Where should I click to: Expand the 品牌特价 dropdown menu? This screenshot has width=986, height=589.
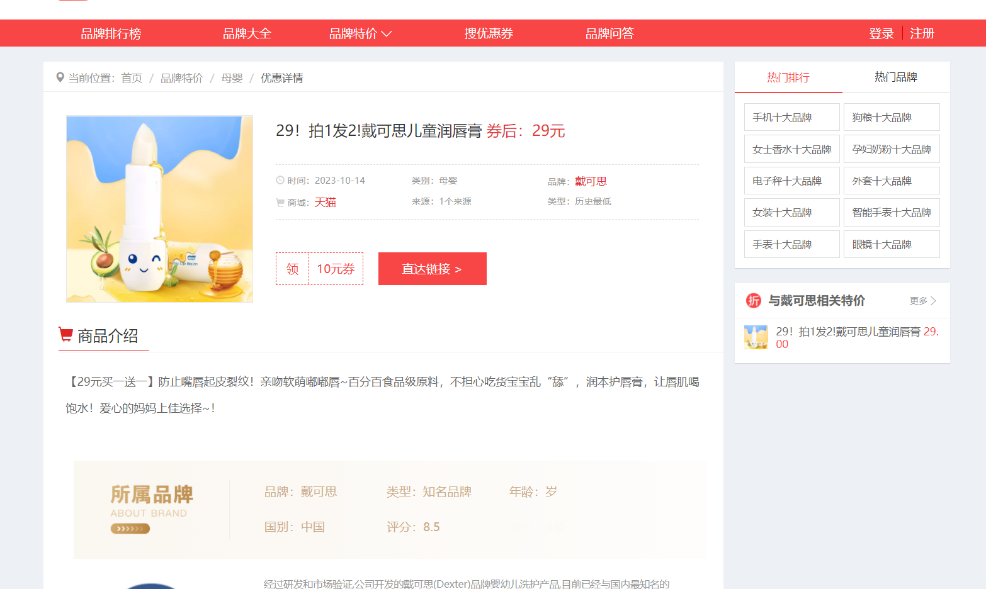(x=360, y=33)
